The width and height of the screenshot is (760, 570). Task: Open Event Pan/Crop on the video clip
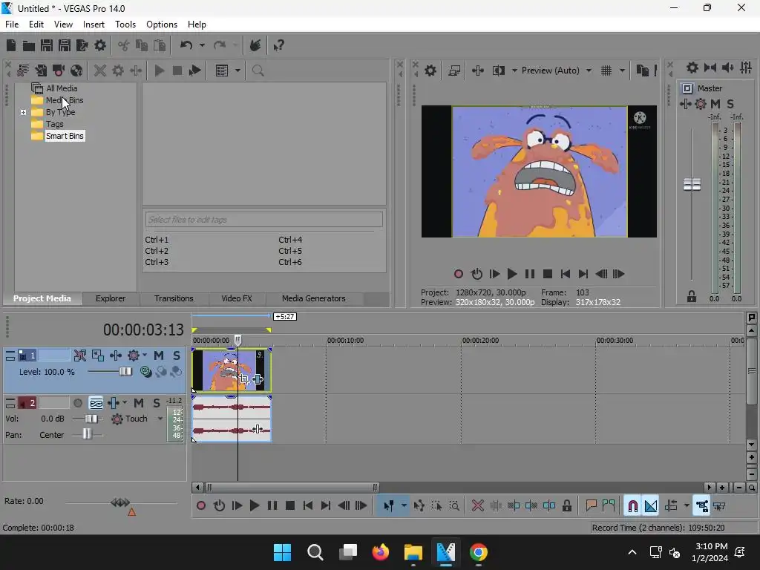(x=243, y=379)
